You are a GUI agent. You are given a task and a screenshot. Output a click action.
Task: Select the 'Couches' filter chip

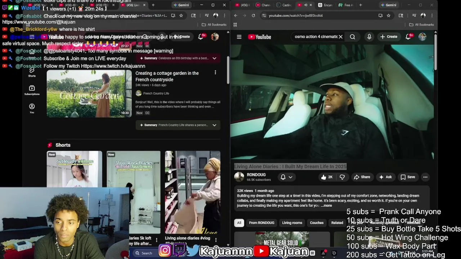[x=317, y=223]
